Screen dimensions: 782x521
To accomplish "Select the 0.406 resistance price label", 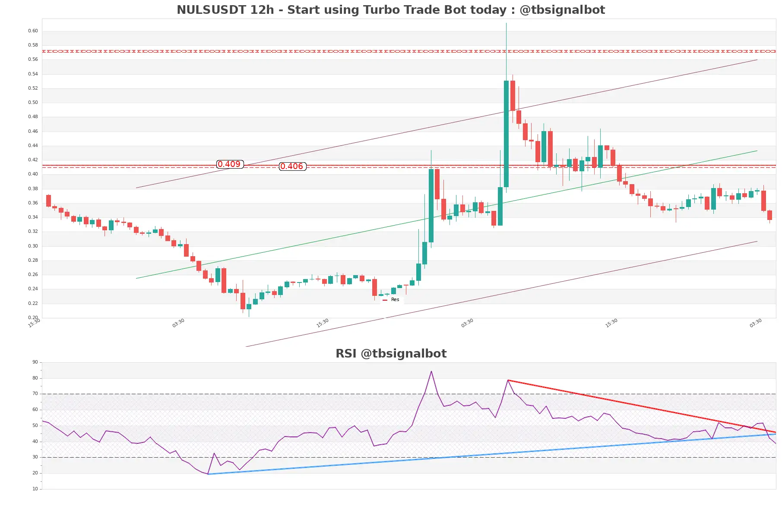I will [x=292, y=166].
